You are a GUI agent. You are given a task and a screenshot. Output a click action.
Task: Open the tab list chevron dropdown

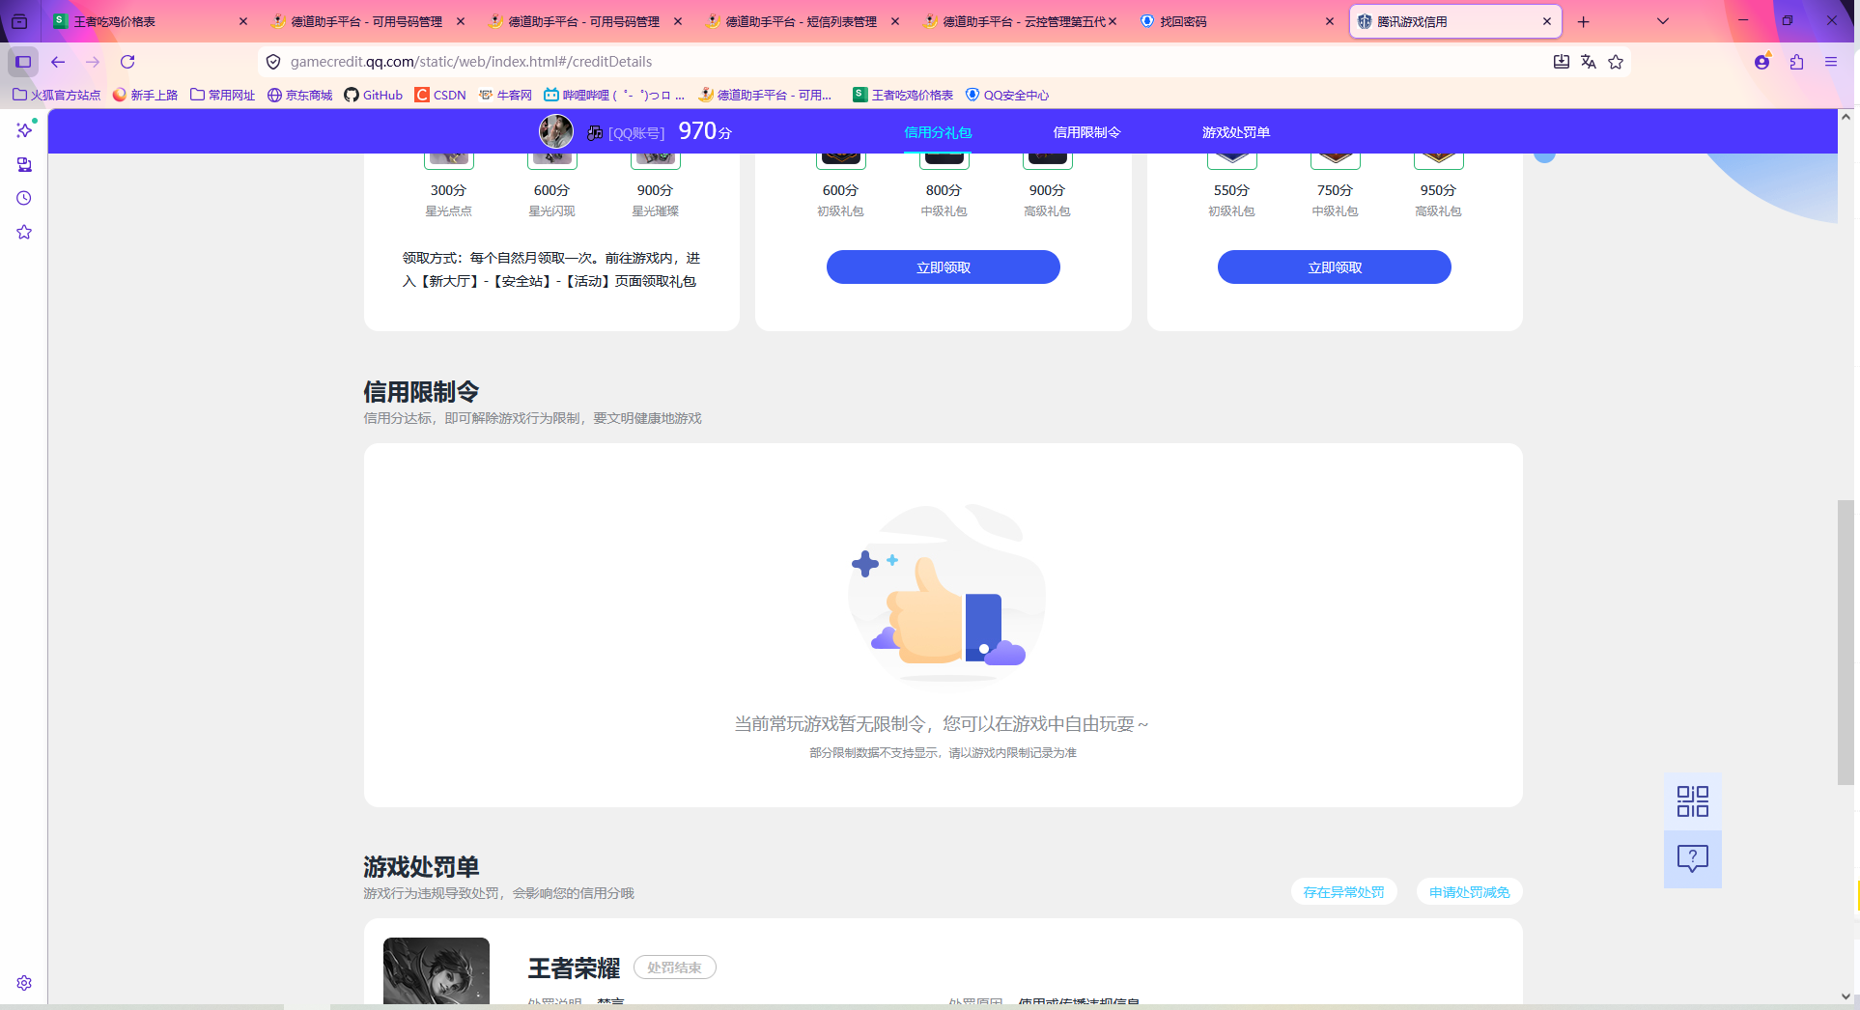point(1662,20)
